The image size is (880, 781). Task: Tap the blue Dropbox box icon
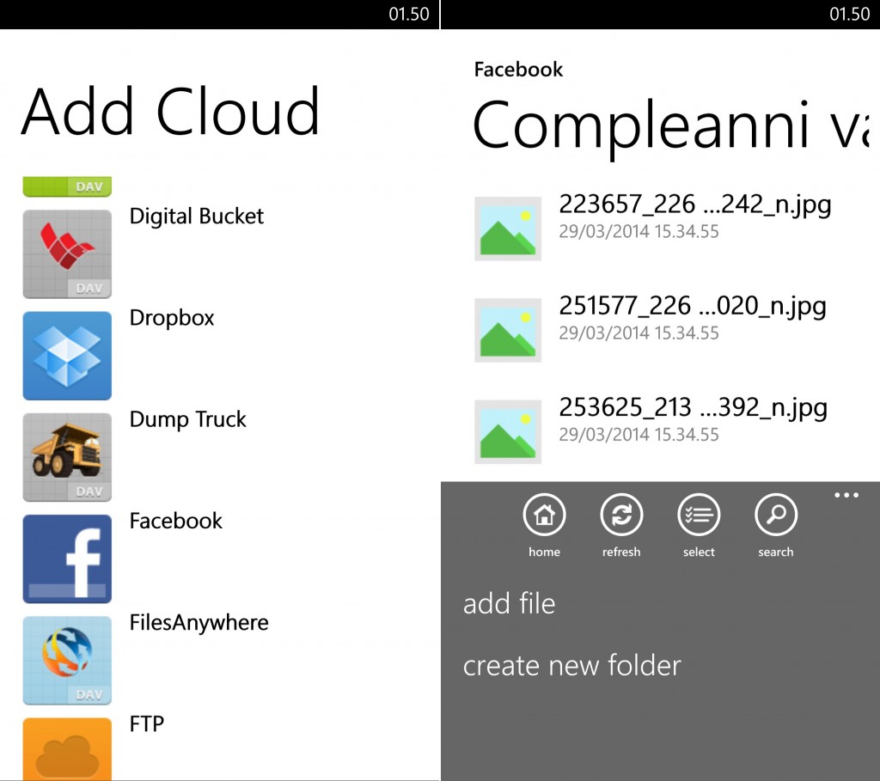click(67, 355)
